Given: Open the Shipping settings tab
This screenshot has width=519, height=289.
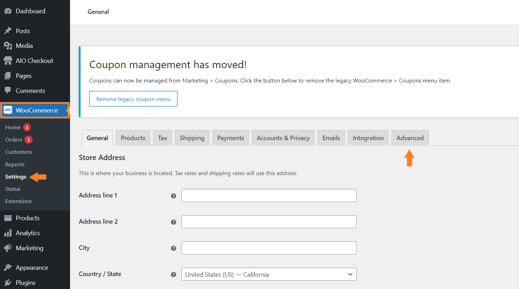Looking at the screenshot, I should tap(192, 138).
